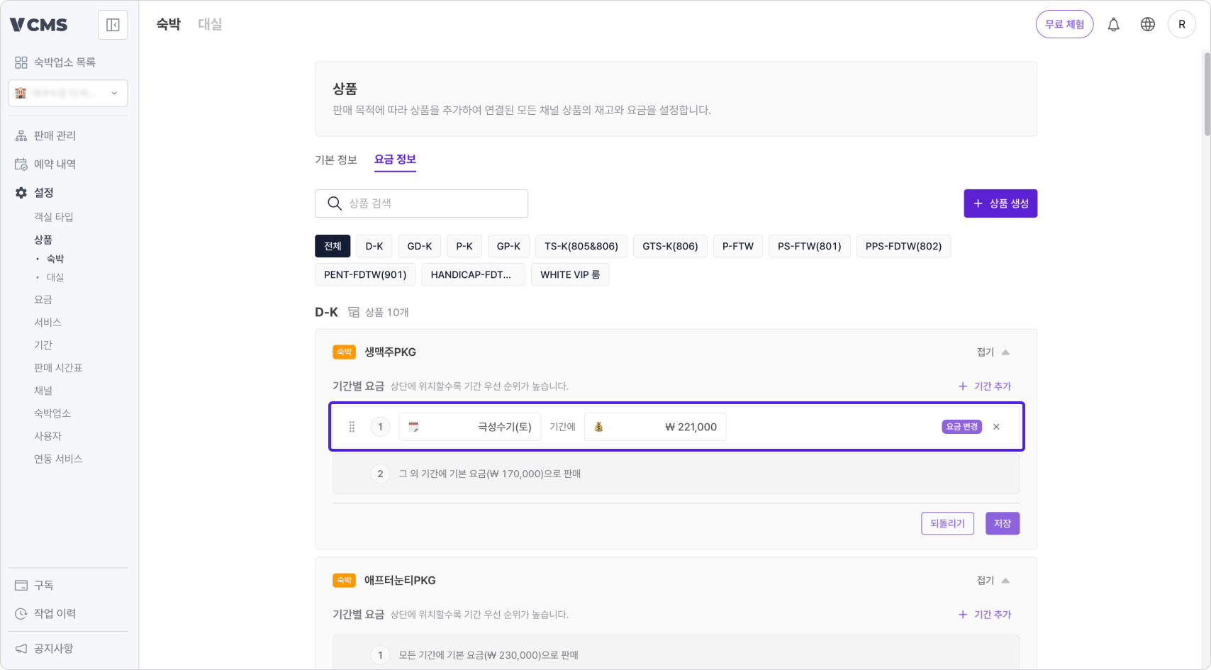Open 예약 내역 in the sidebar
Screen dimensions: 1211x670
click(x=53, y=164)
